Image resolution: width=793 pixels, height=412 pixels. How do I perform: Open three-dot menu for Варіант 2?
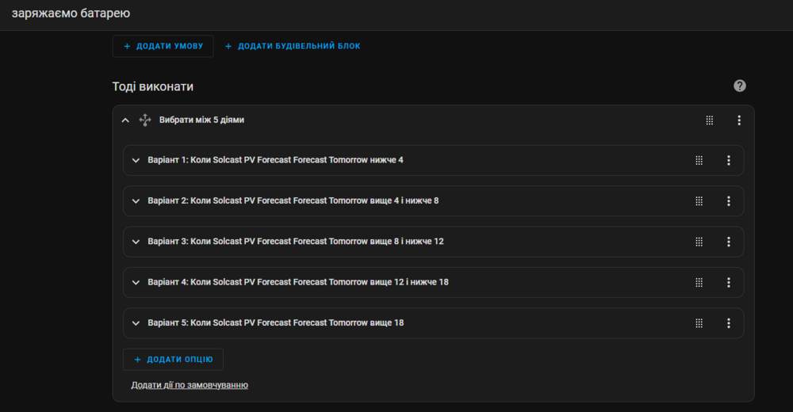(729, 201)
